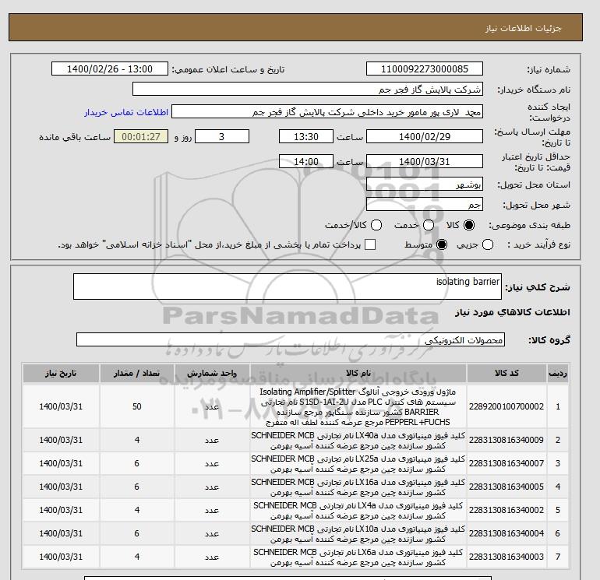Screen dimensions: 600x580
Task: Click product code 228313081634​0009
Action: coord(506,440)
